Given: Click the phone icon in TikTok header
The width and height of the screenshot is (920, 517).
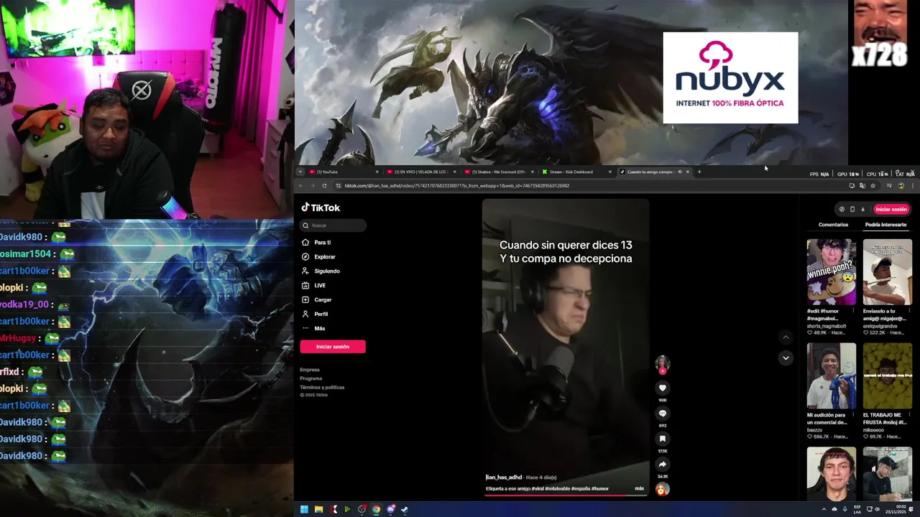Looking at the screenshot, I should tap(852, 210).
